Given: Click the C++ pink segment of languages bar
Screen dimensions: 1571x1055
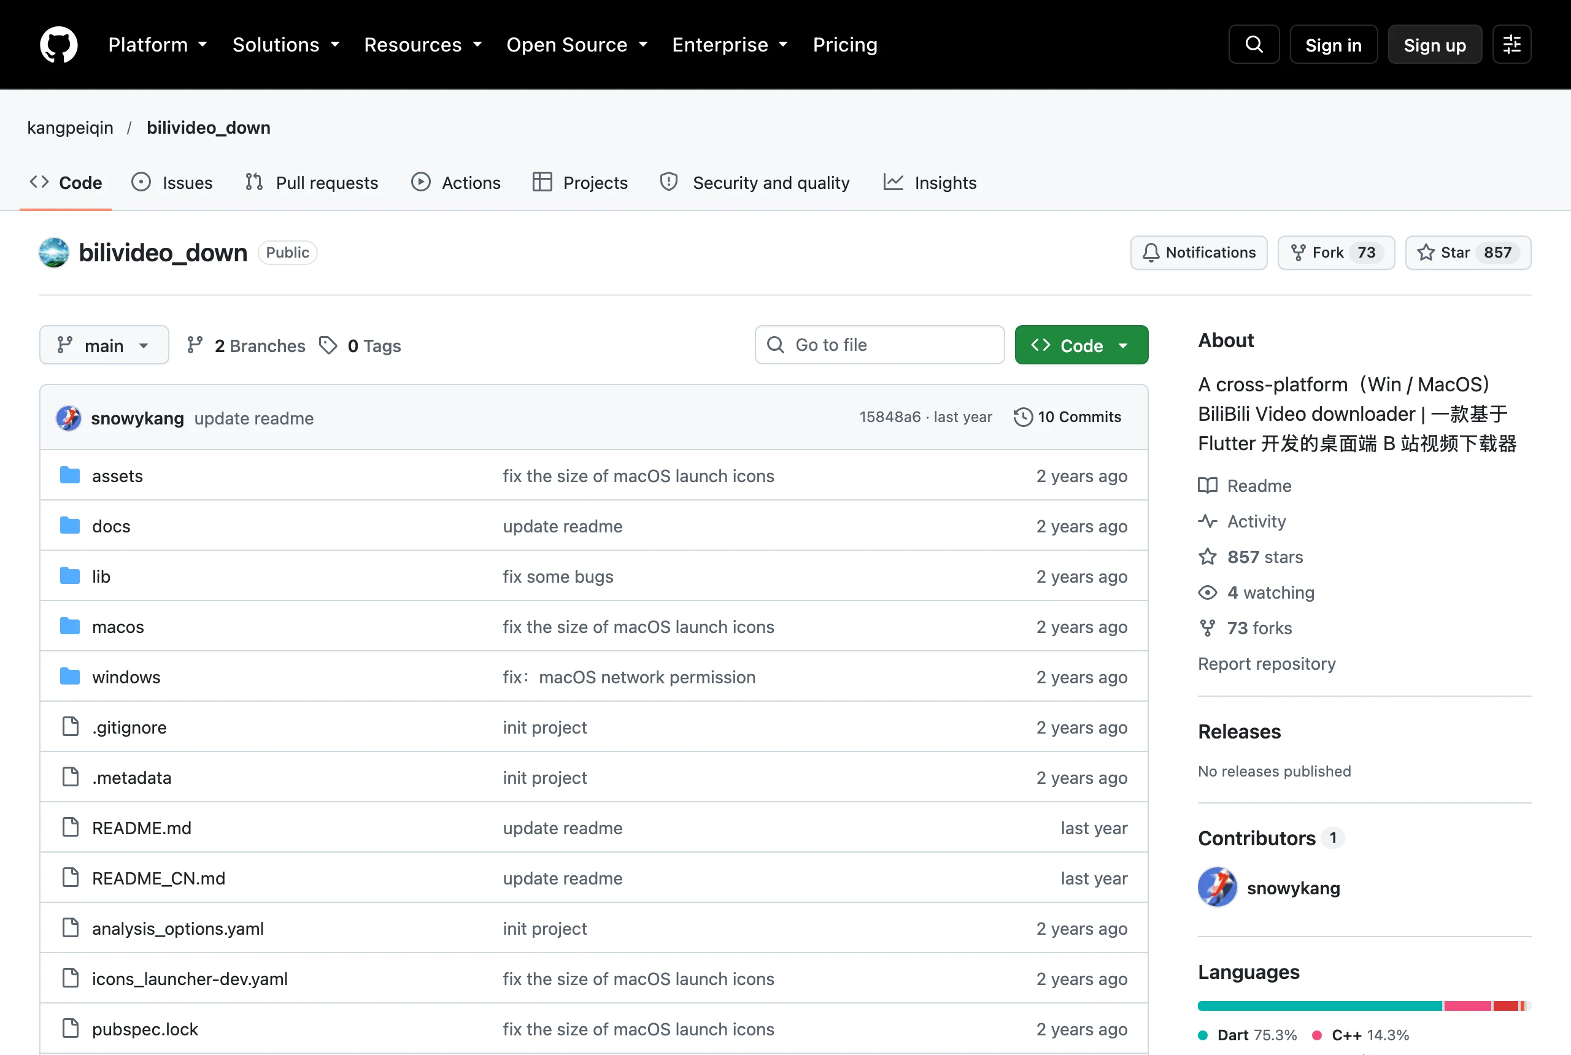Looking at the screenshot, I should point(1467,1005).
